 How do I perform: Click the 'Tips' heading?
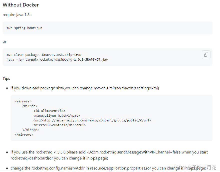click(x=6, y=79)
